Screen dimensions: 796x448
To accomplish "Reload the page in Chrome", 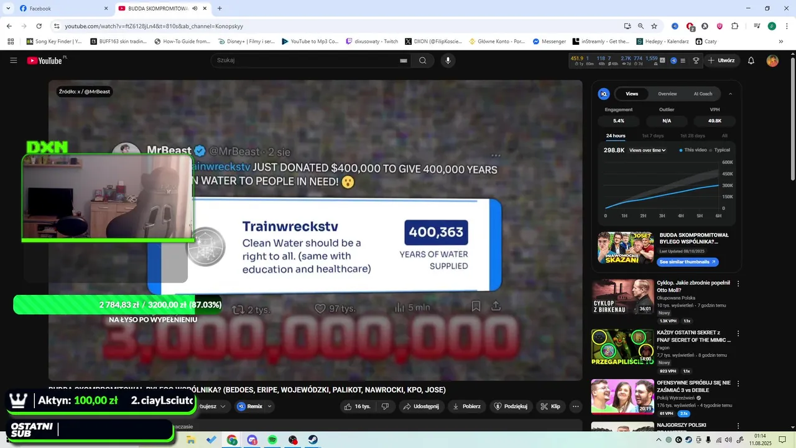I will pyautogui.click(x=39, y=26).
